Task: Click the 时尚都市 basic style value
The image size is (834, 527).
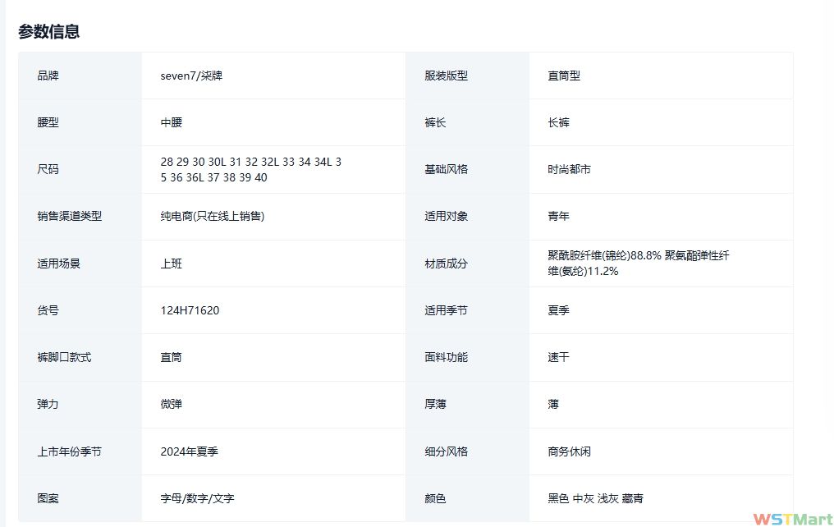Action: click(x=570, y=169)
